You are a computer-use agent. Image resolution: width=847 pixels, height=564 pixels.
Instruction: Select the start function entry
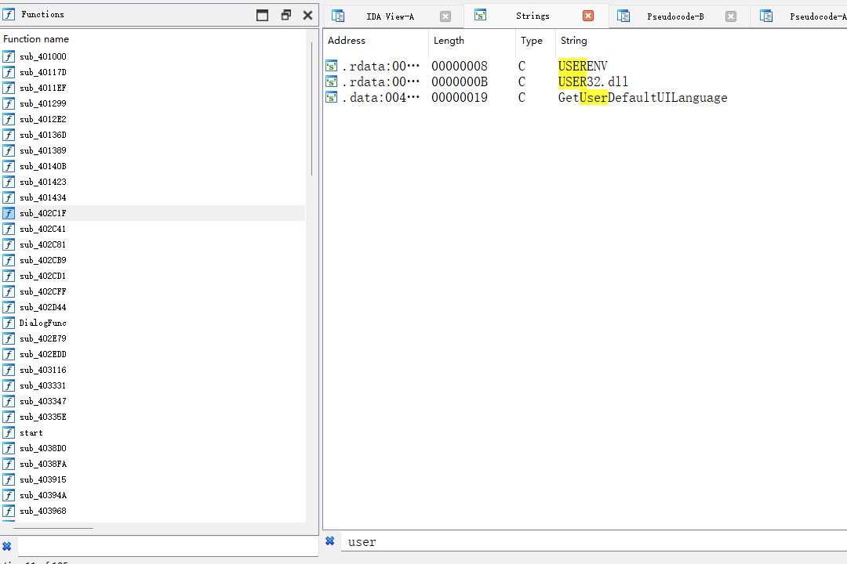[x=31, y=432]
